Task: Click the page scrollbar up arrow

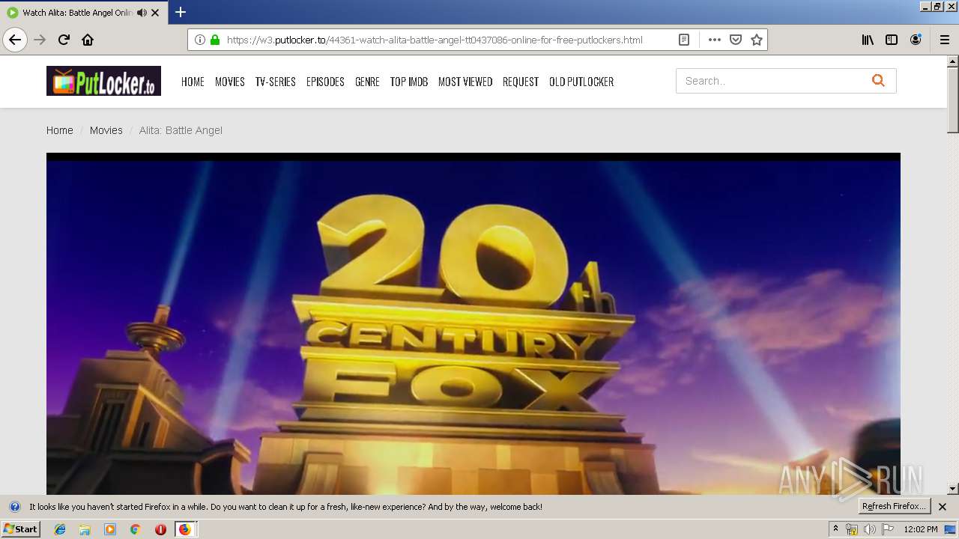Action: (953, 61)
